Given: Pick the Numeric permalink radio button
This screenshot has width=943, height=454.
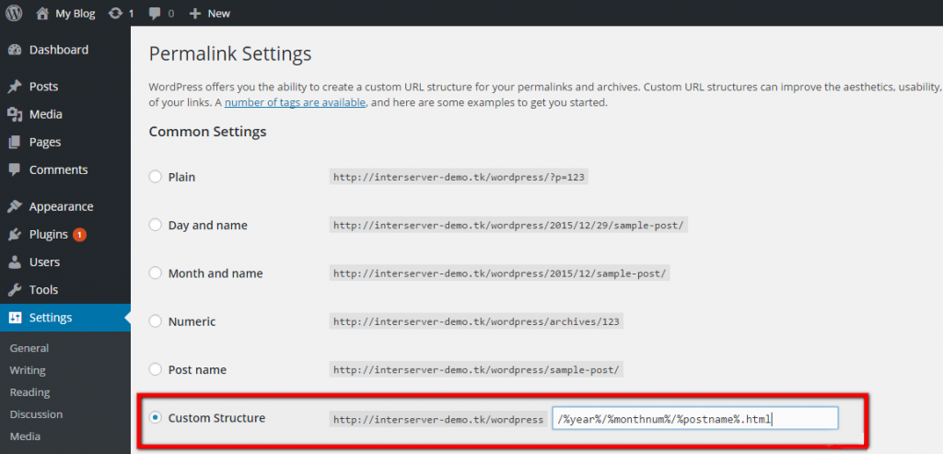Looking at the screenshot, I should 156,321.
